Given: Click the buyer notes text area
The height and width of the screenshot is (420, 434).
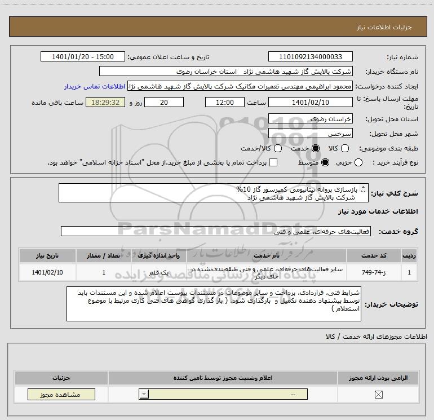Looking at the screenshot, I should (214, 304).
